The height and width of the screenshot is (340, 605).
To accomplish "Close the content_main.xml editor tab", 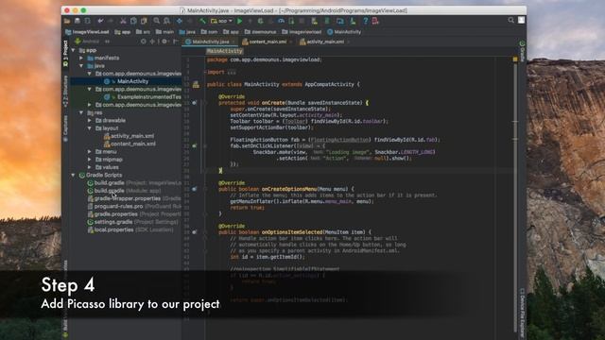I will coord(290,42).
